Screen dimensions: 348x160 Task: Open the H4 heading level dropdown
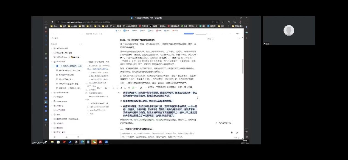point(99,88)
